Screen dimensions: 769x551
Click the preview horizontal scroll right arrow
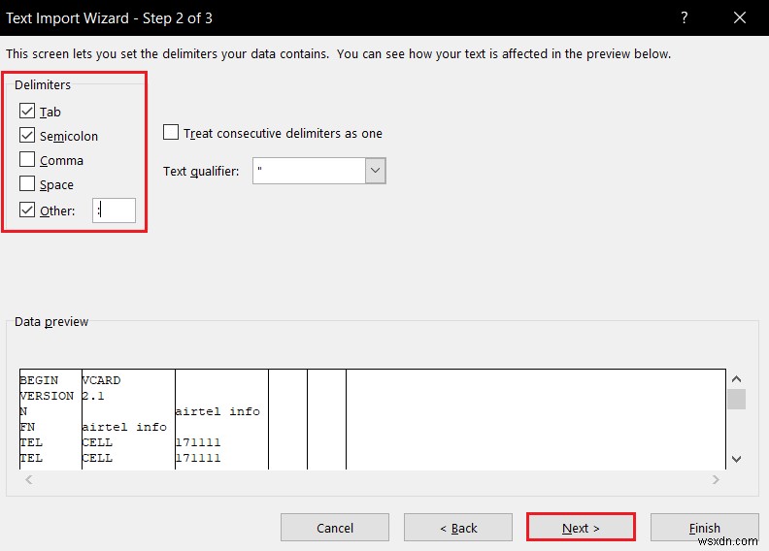(x=716, y=479)
